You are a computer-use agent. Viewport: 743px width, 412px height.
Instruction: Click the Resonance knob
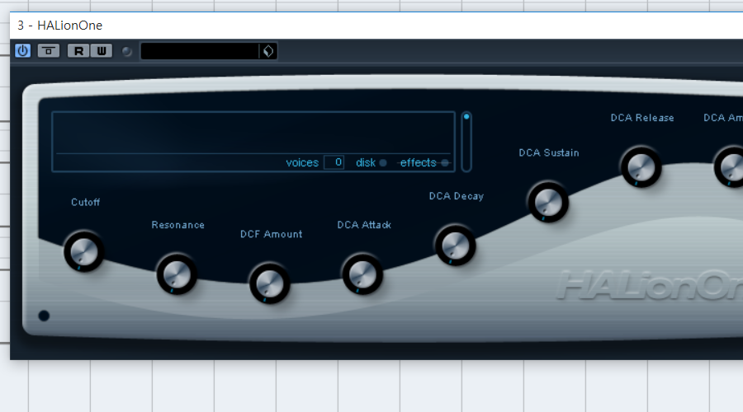177,274
